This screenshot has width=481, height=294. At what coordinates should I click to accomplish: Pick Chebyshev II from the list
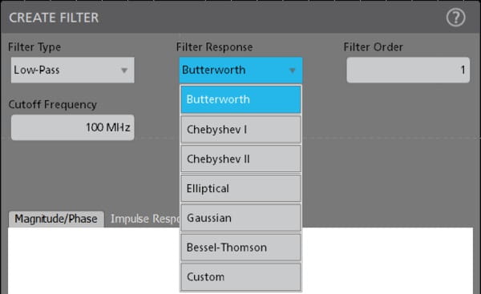pyautogui.click(x=240, y=159)
